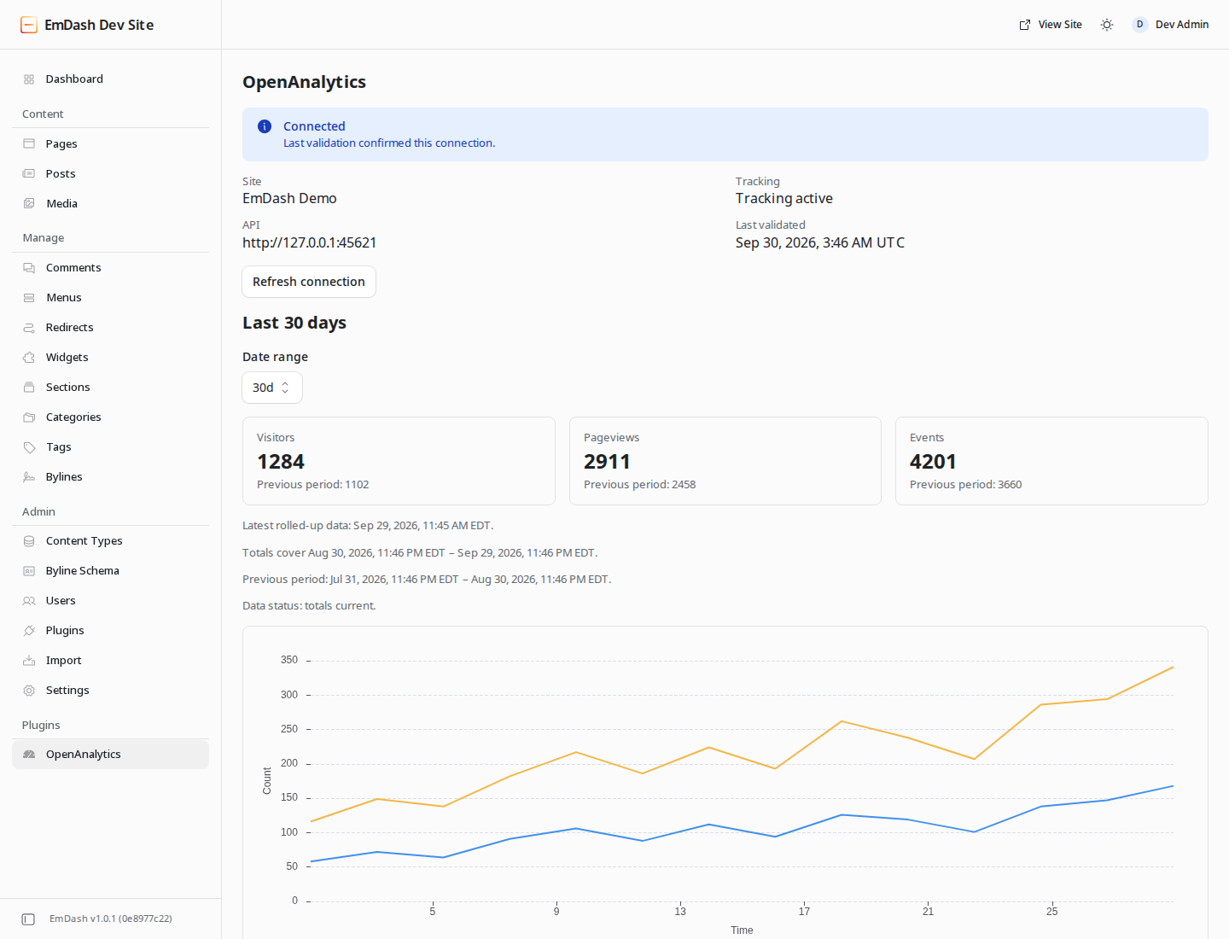Click the Tags label icon
This screenshot has height=939, width=1229.
tap(29, 446)
